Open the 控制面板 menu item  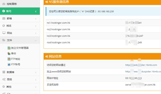tap(20, 4)
